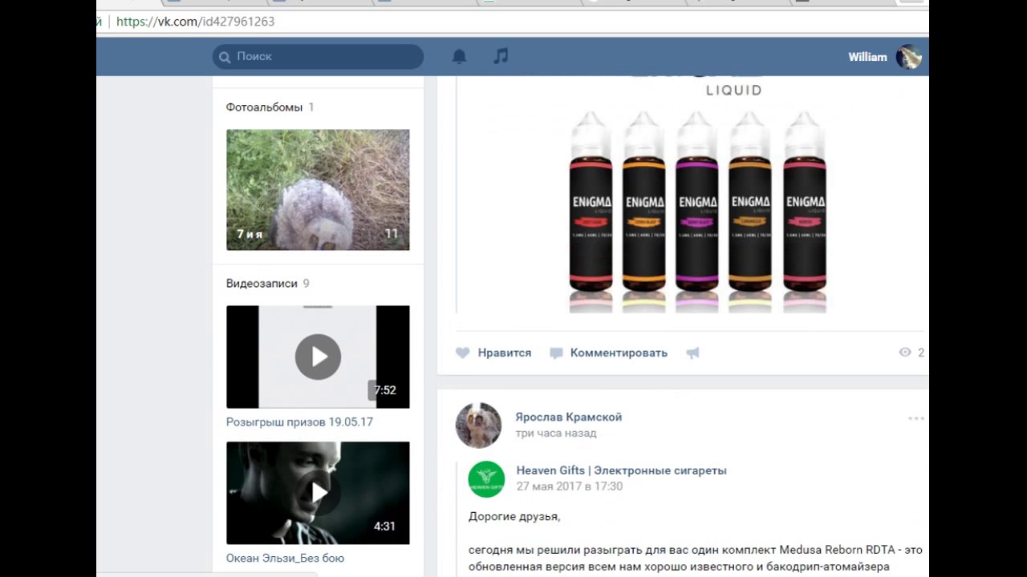Viewport: 1027px width, 577px height.
Task: Click the share megaphone icon
Action: 693,353
